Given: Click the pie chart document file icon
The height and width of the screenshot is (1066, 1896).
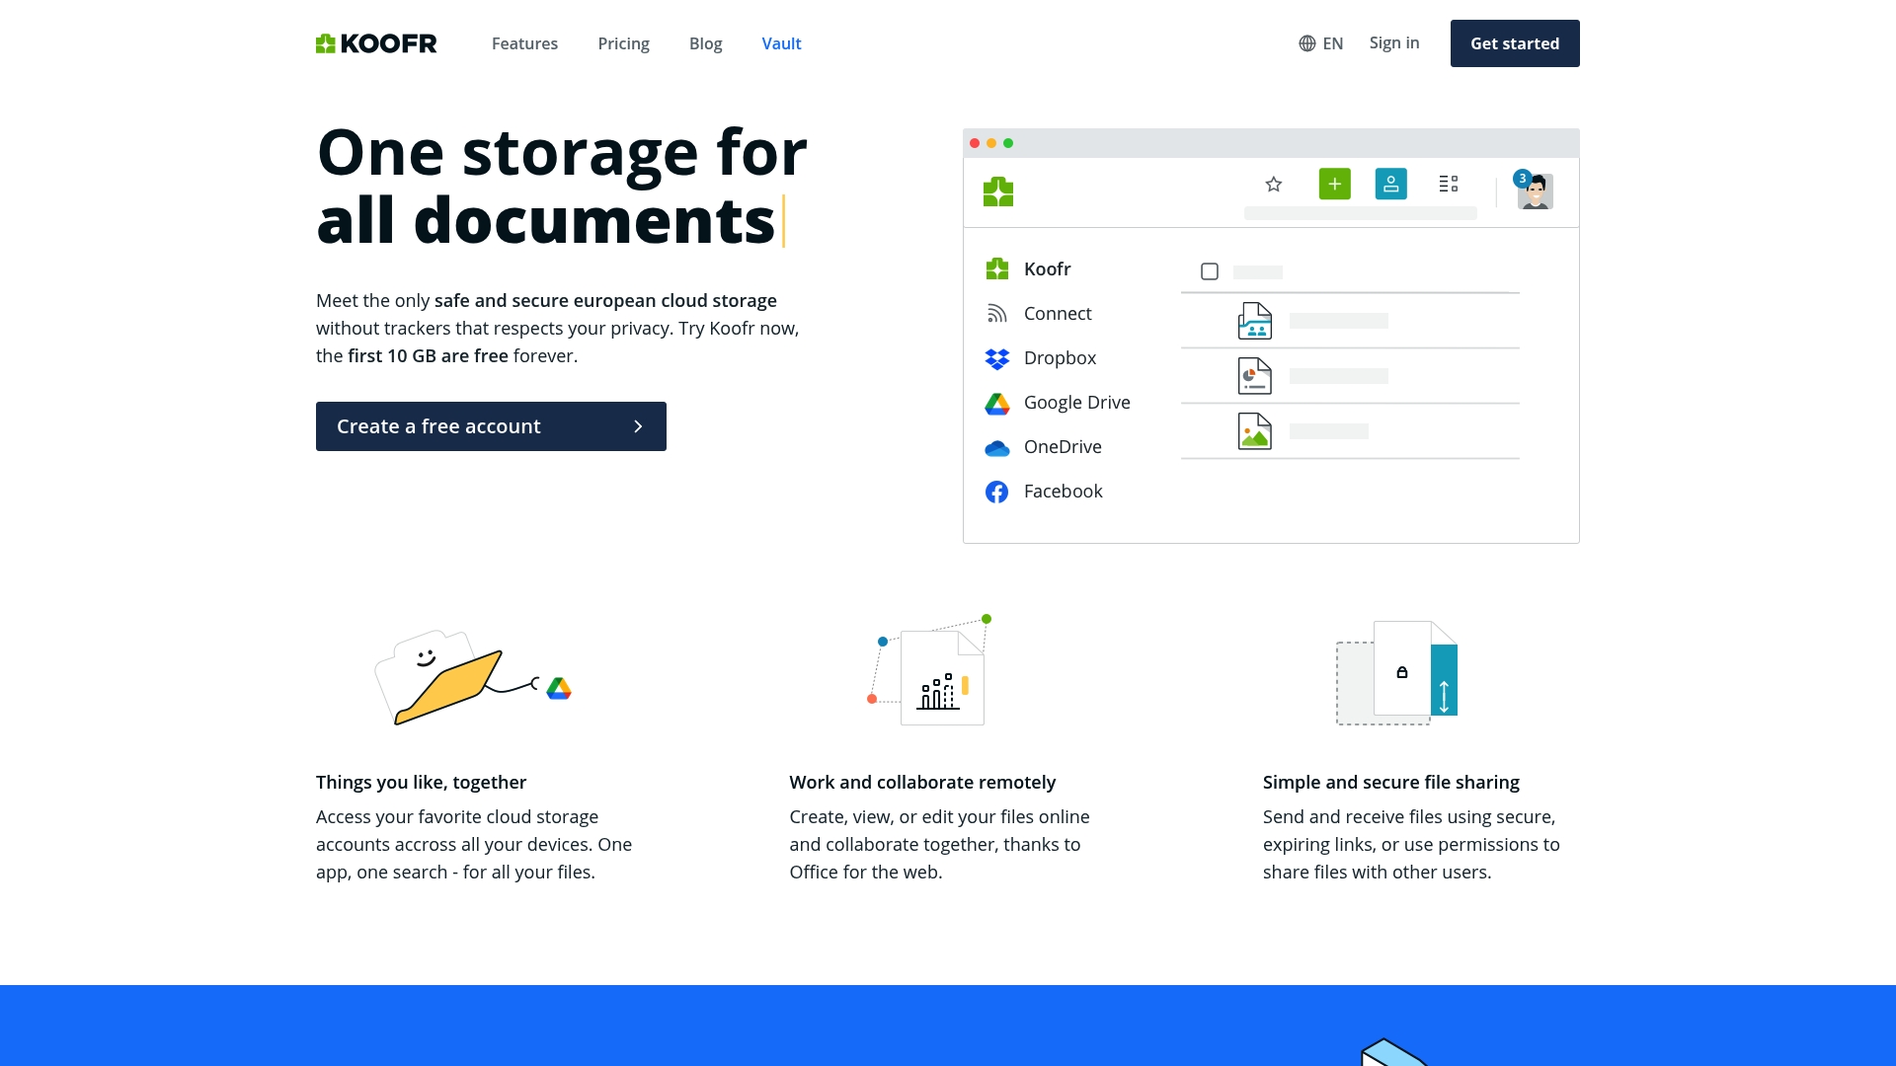Looking at the screenshot, I should 1255,376.
